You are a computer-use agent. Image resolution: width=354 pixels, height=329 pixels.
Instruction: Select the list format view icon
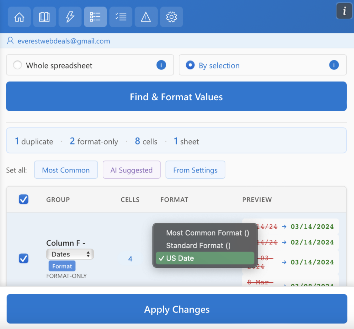coord(95,17)
